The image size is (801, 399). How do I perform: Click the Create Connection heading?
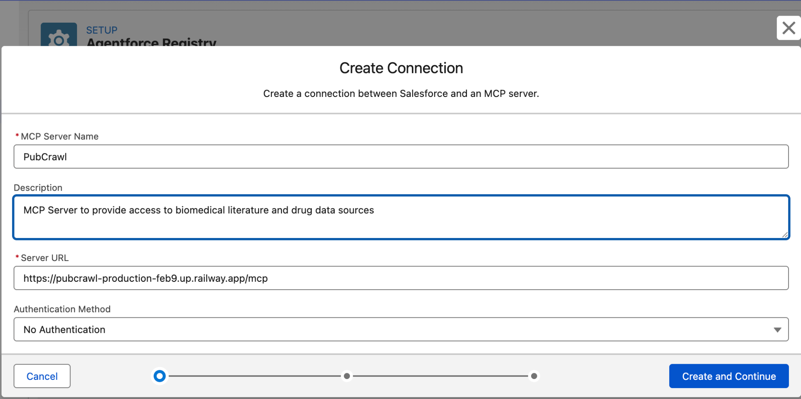pyautogui.click(x=401, y=68)
